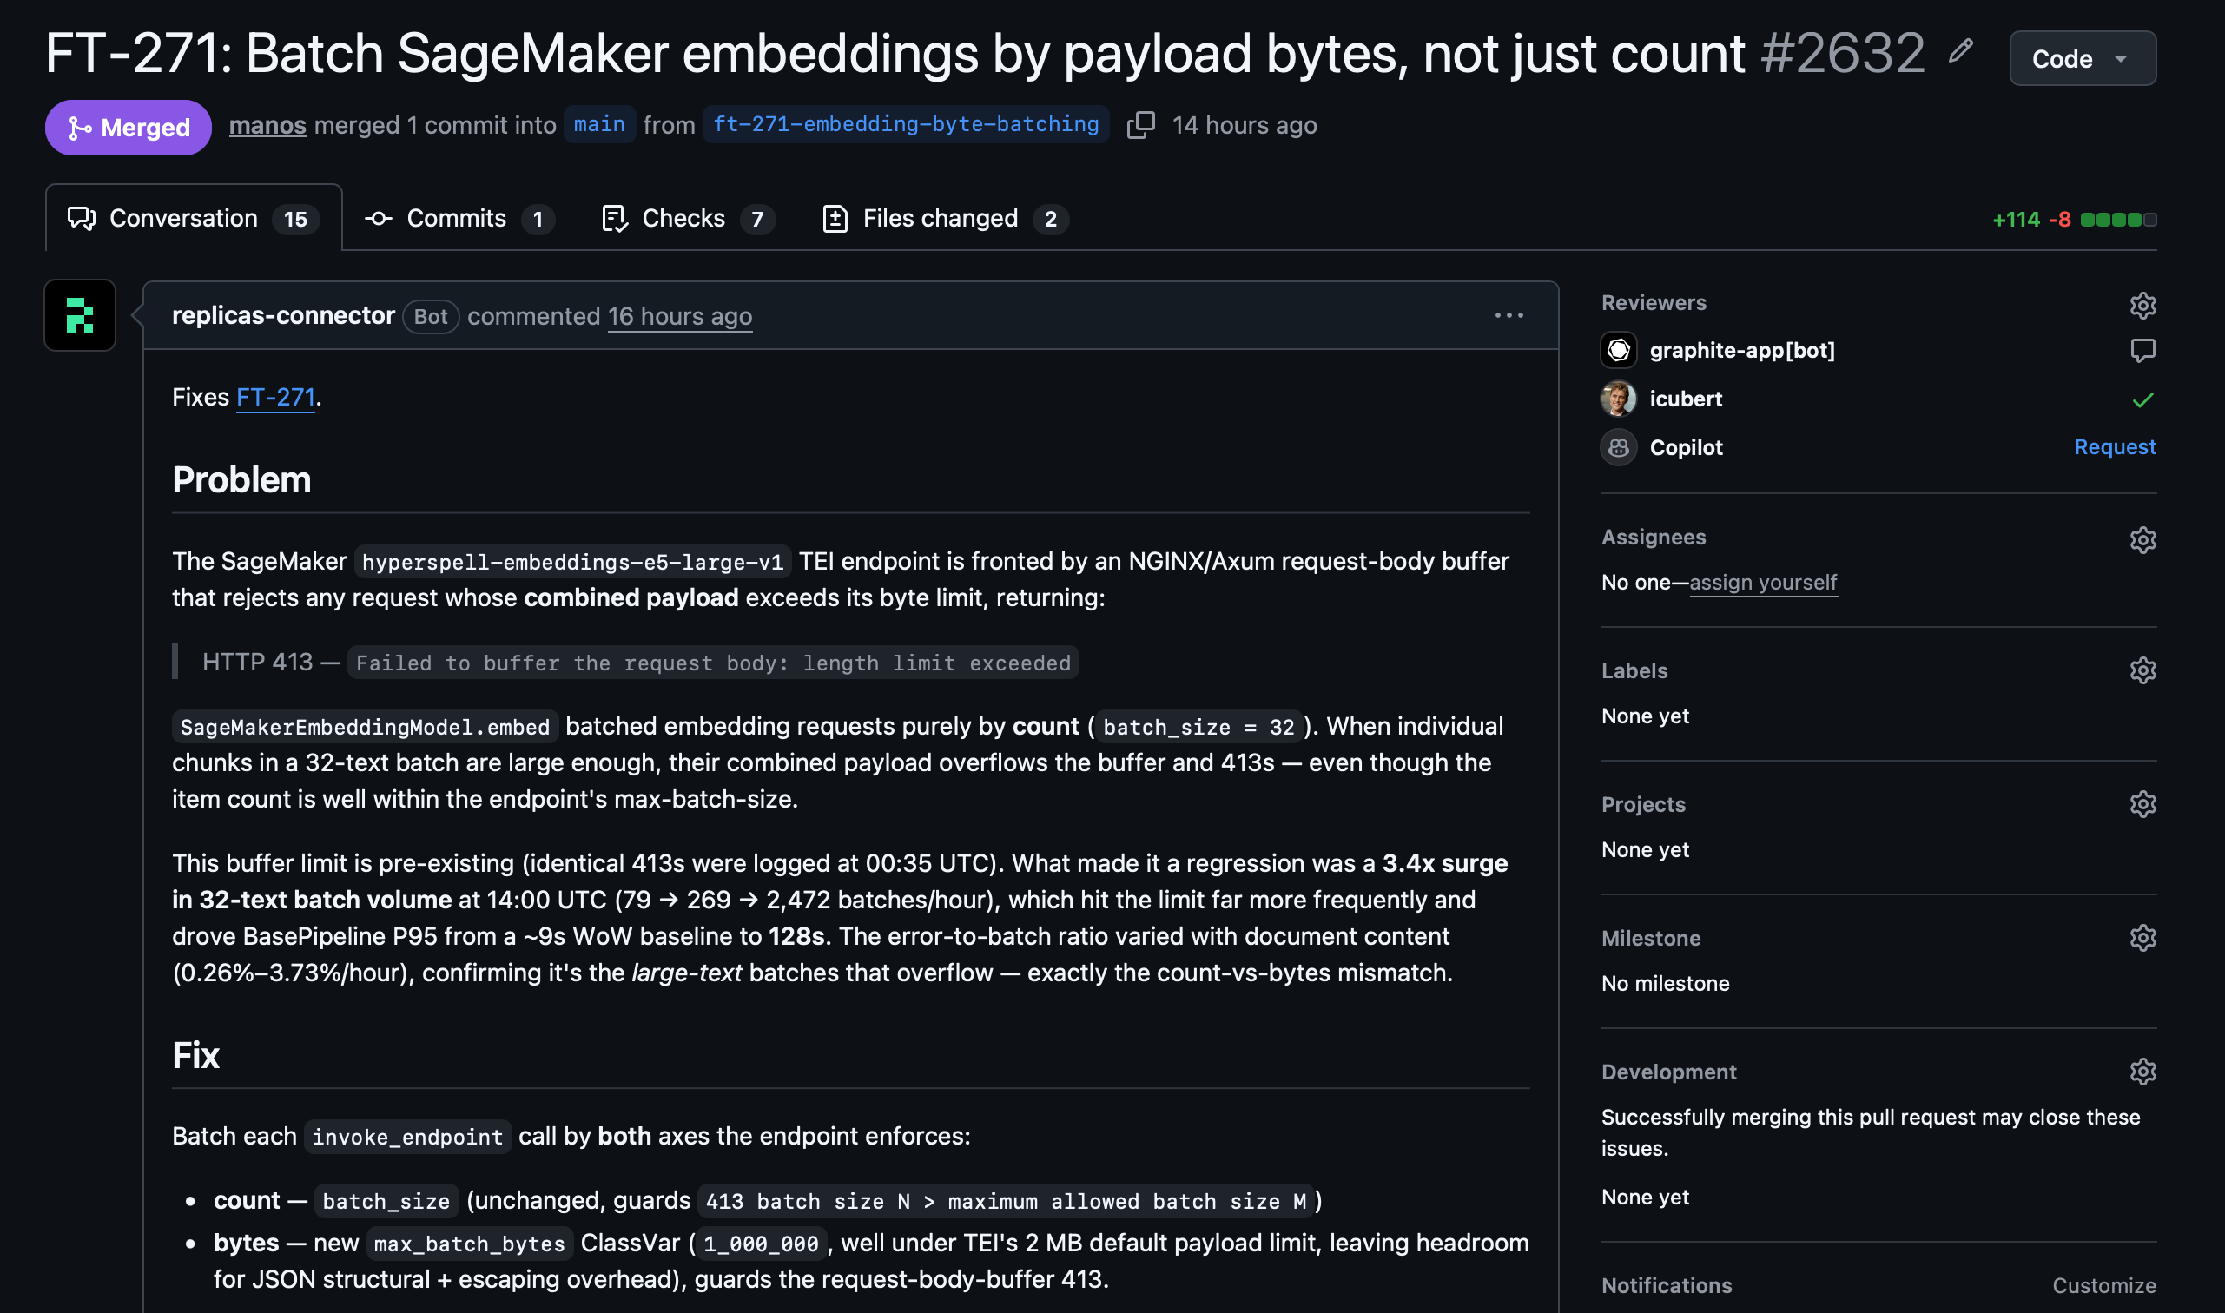This screenshot has height=1313, width=2225.
Task: Open the main branch link
Action: pos(599,125)
